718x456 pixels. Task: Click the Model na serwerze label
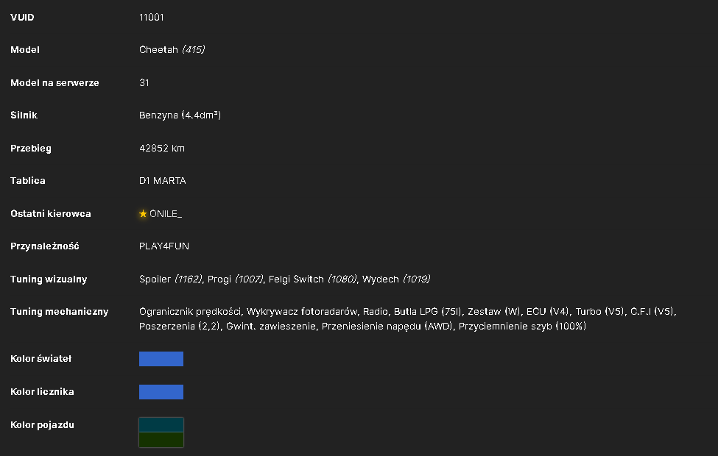point(55,83)
